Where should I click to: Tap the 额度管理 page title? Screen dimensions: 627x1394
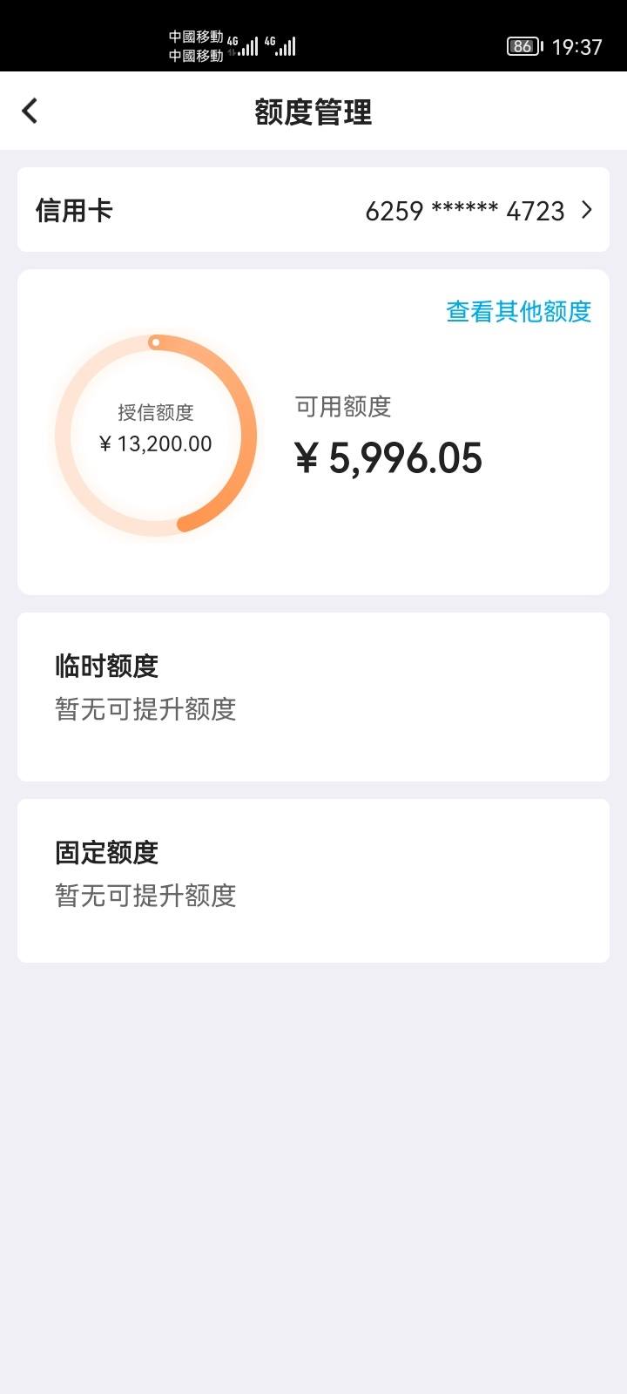[313, 112]
